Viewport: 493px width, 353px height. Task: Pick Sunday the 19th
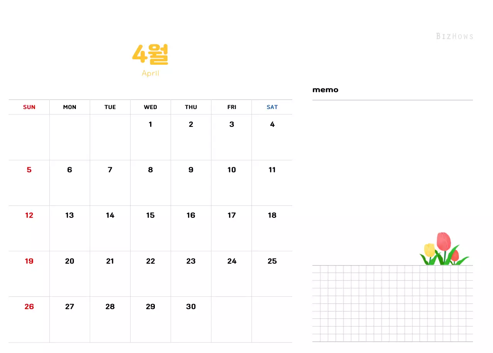[29, 261]
